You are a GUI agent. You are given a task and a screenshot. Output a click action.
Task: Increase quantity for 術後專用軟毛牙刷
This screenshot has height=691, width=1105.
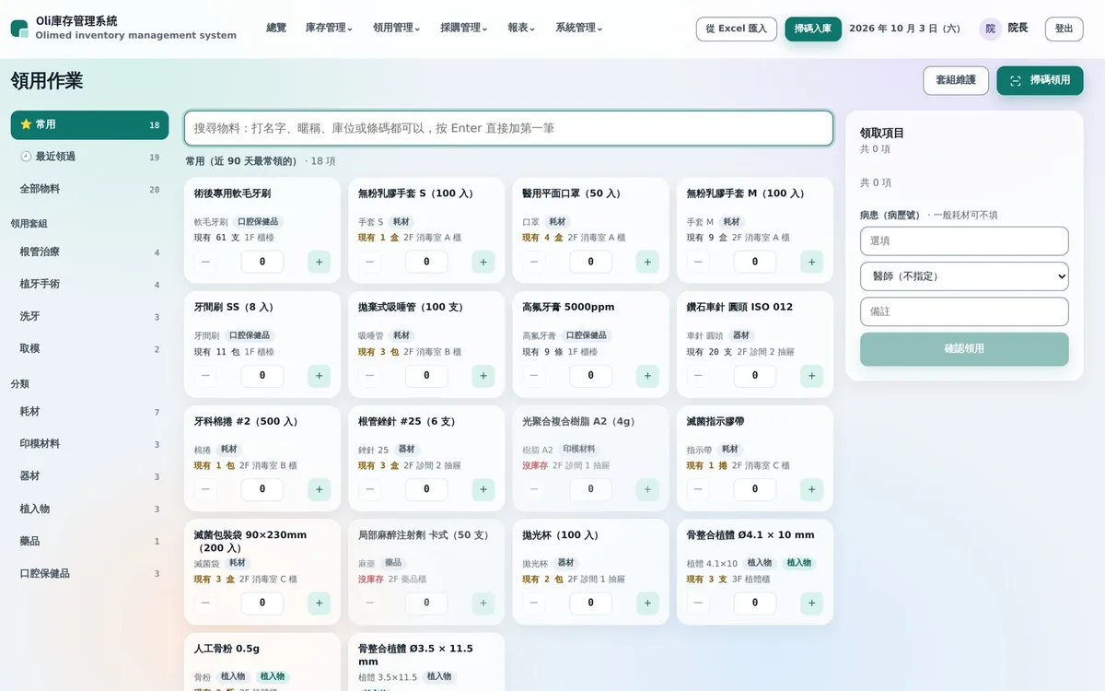[319, 262]
